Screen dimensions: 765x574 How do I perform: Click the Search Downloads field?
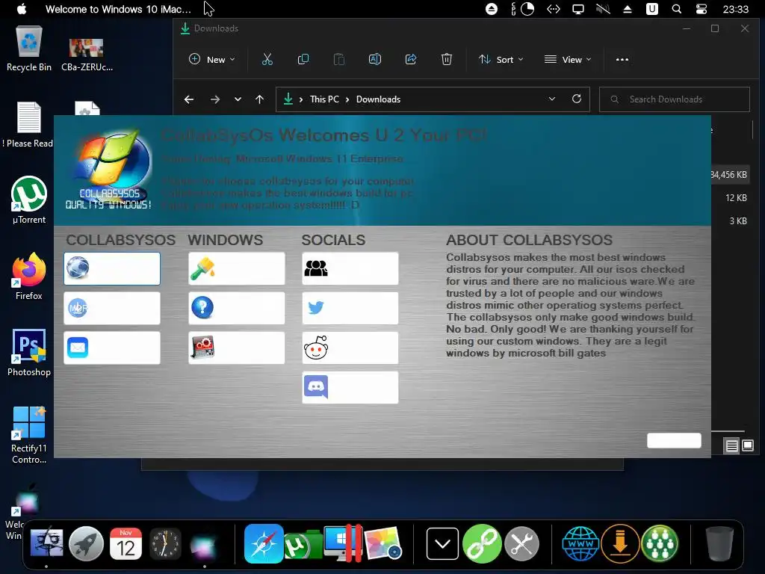point(675,99)
